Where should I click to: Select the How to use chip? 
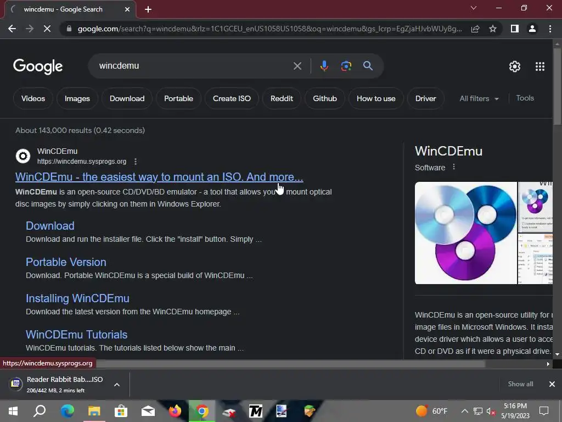[x=376, y=98]
